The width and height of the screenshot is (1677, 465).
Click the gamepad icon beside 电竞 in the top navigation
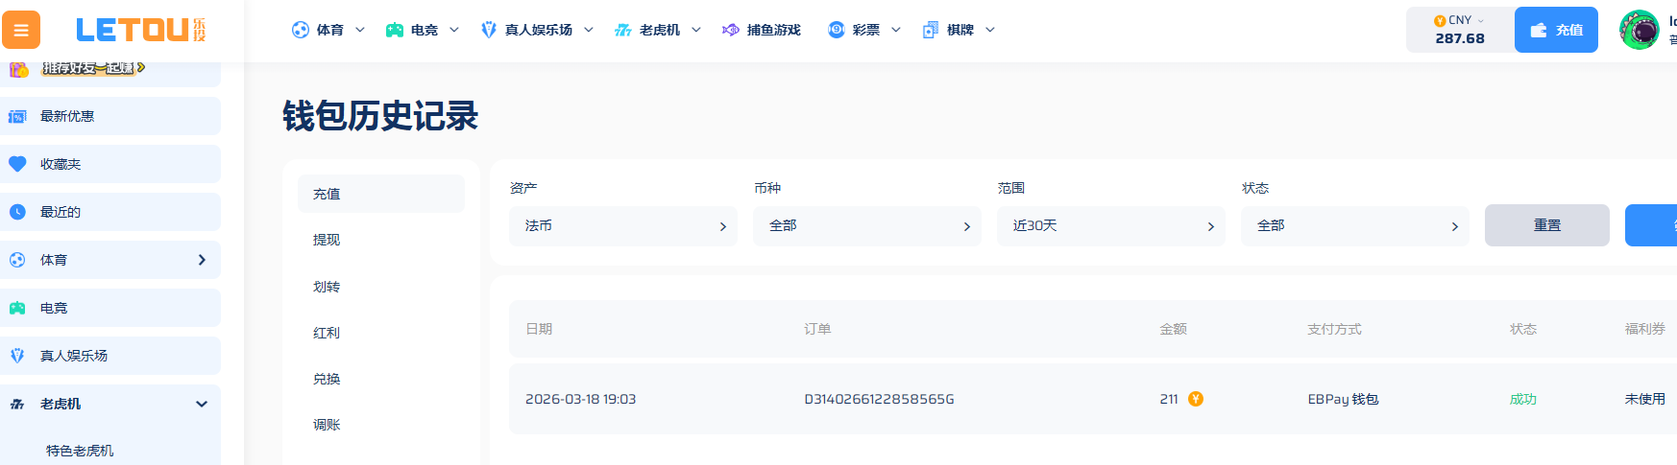395,30
